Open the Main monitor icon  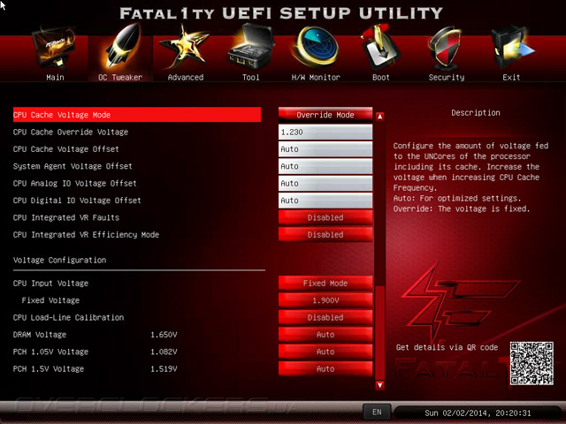tap(55, 49)
